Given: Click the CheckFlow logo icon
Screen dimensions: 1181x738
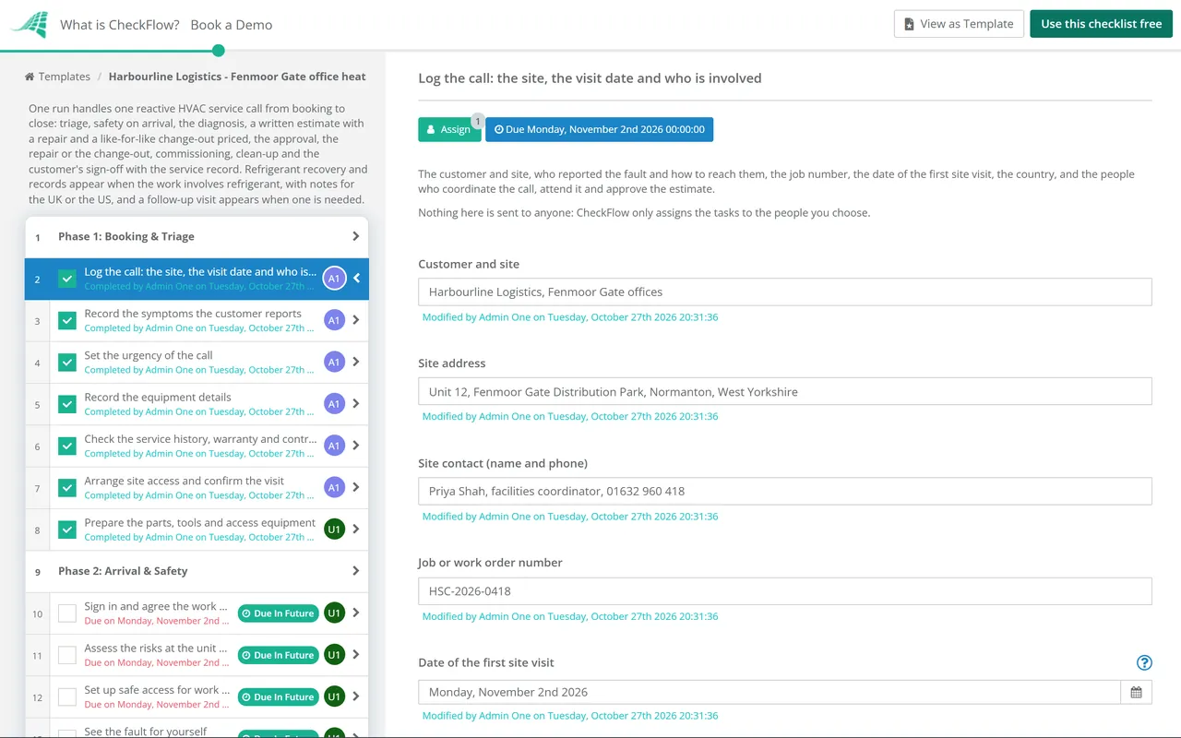Looking at the screenshot, I should point(29,25).
